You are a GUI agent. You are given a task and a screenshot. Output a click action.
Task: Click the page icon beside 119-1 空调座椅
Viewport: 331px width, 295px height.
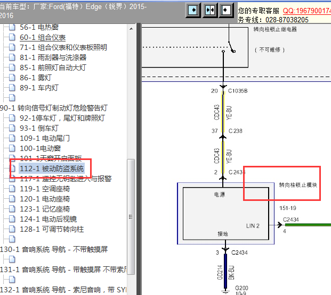pos(12,189)
